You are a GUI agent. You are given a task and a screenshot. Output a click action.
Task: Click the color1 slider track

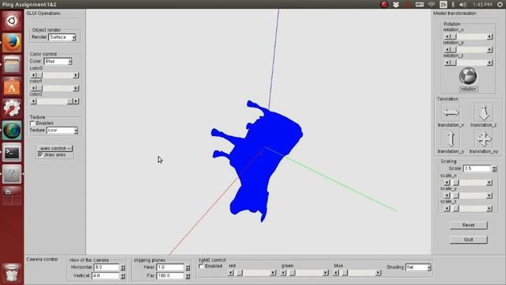point(55,88)
